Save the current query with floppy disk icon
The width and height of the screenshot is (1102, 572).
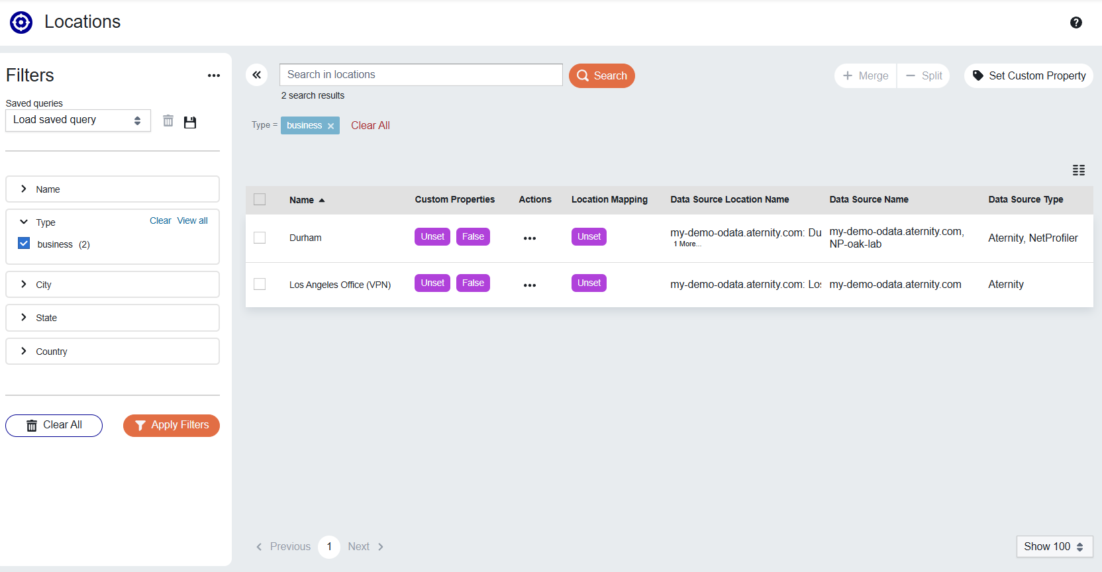point(190,122)
